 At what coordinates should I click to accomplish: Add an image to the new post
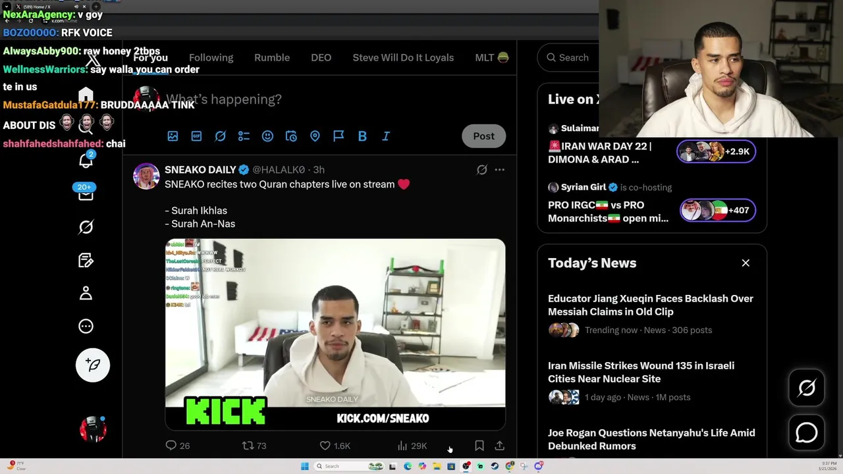[173, 136]
